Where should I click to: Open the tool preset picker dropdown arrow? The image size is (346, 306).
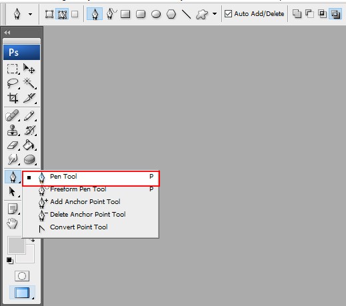(x=30, y=14)
